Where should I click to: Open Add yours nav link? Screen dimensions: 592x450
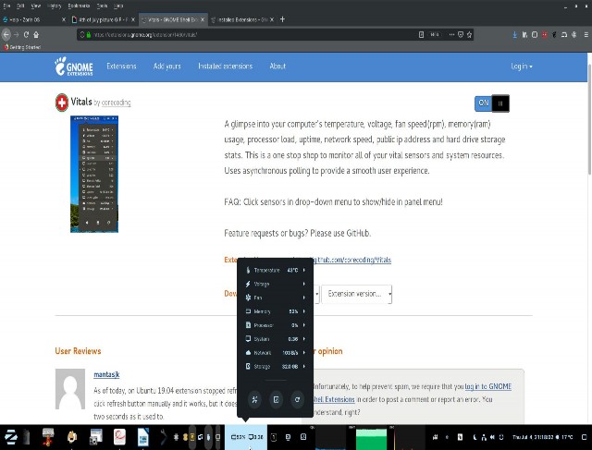point(167,67)
